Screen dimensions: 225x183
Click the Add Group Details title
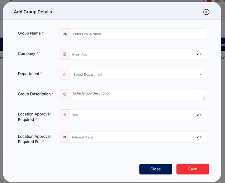point(33,12)
